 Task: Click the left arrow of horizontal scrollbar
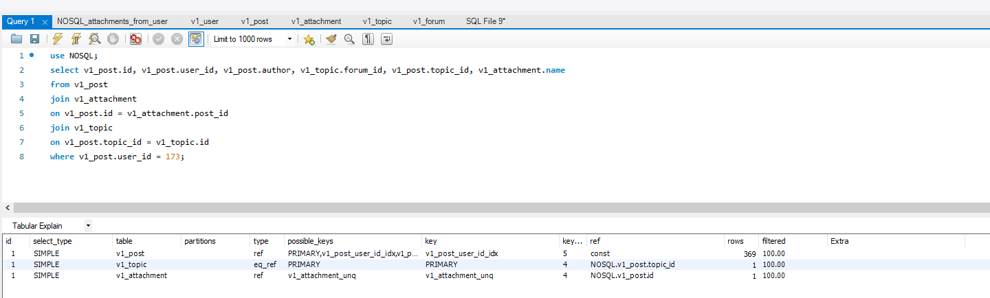(8, 207)
